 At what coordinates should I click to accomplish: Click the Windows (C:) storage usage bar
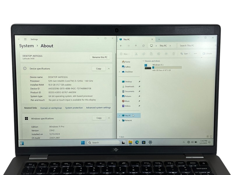167,68
